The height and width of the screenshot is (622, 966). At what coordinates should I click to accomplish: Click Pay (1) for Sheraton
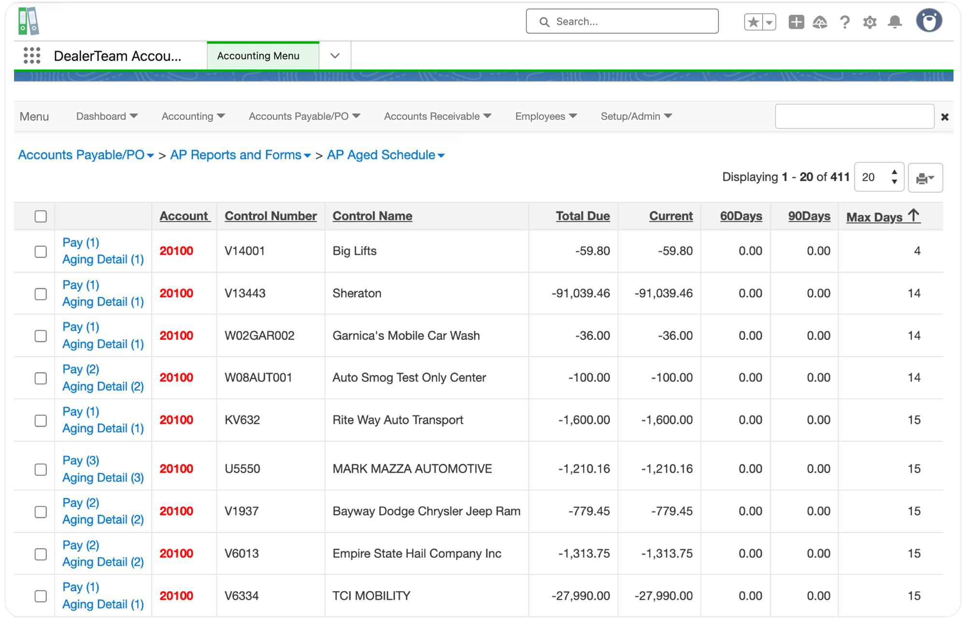tap(81, 285)
